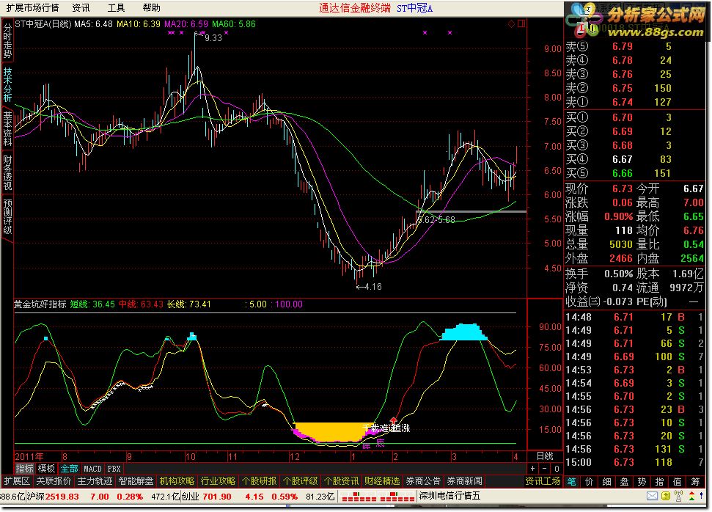Open 个股研报 tab
This screenshot has width=712, height=512.
259,481
